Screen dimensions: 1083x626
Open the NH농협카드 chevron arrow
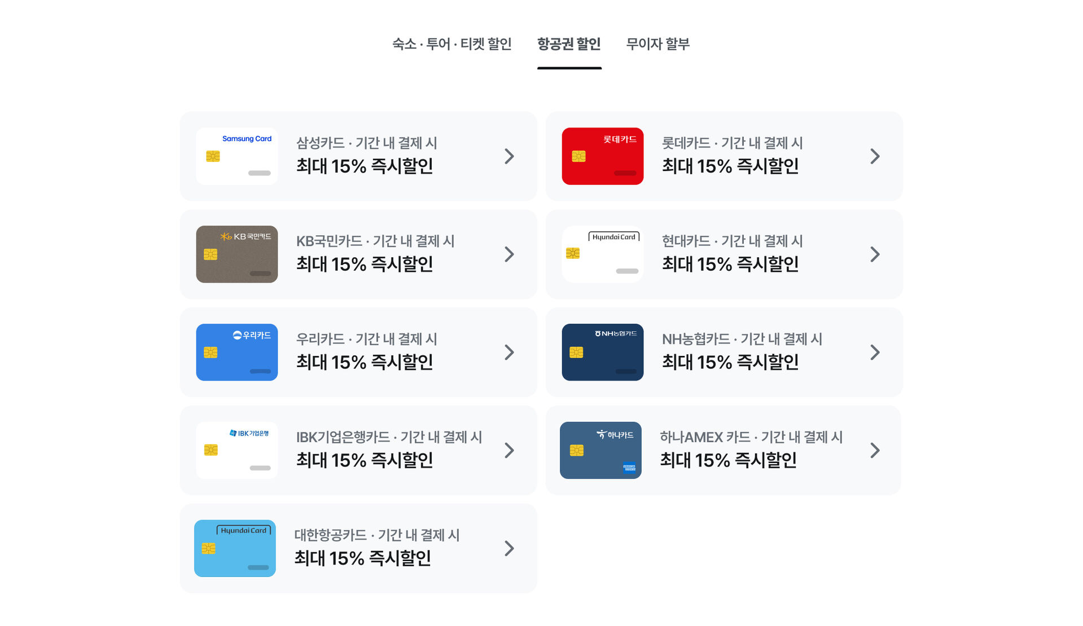(x=875, y=352)
